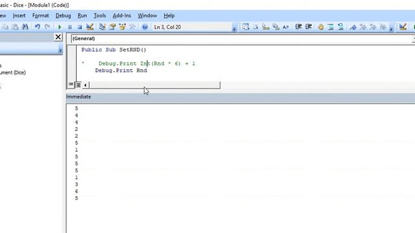The height and width of the screenshot is (233, 415).
Task: Click the Quick Info icon
Action: click(x=265, y=27)
